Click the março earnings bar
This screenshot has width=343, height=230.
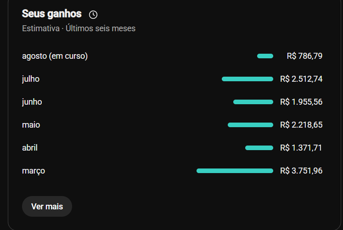pos(235,171)
